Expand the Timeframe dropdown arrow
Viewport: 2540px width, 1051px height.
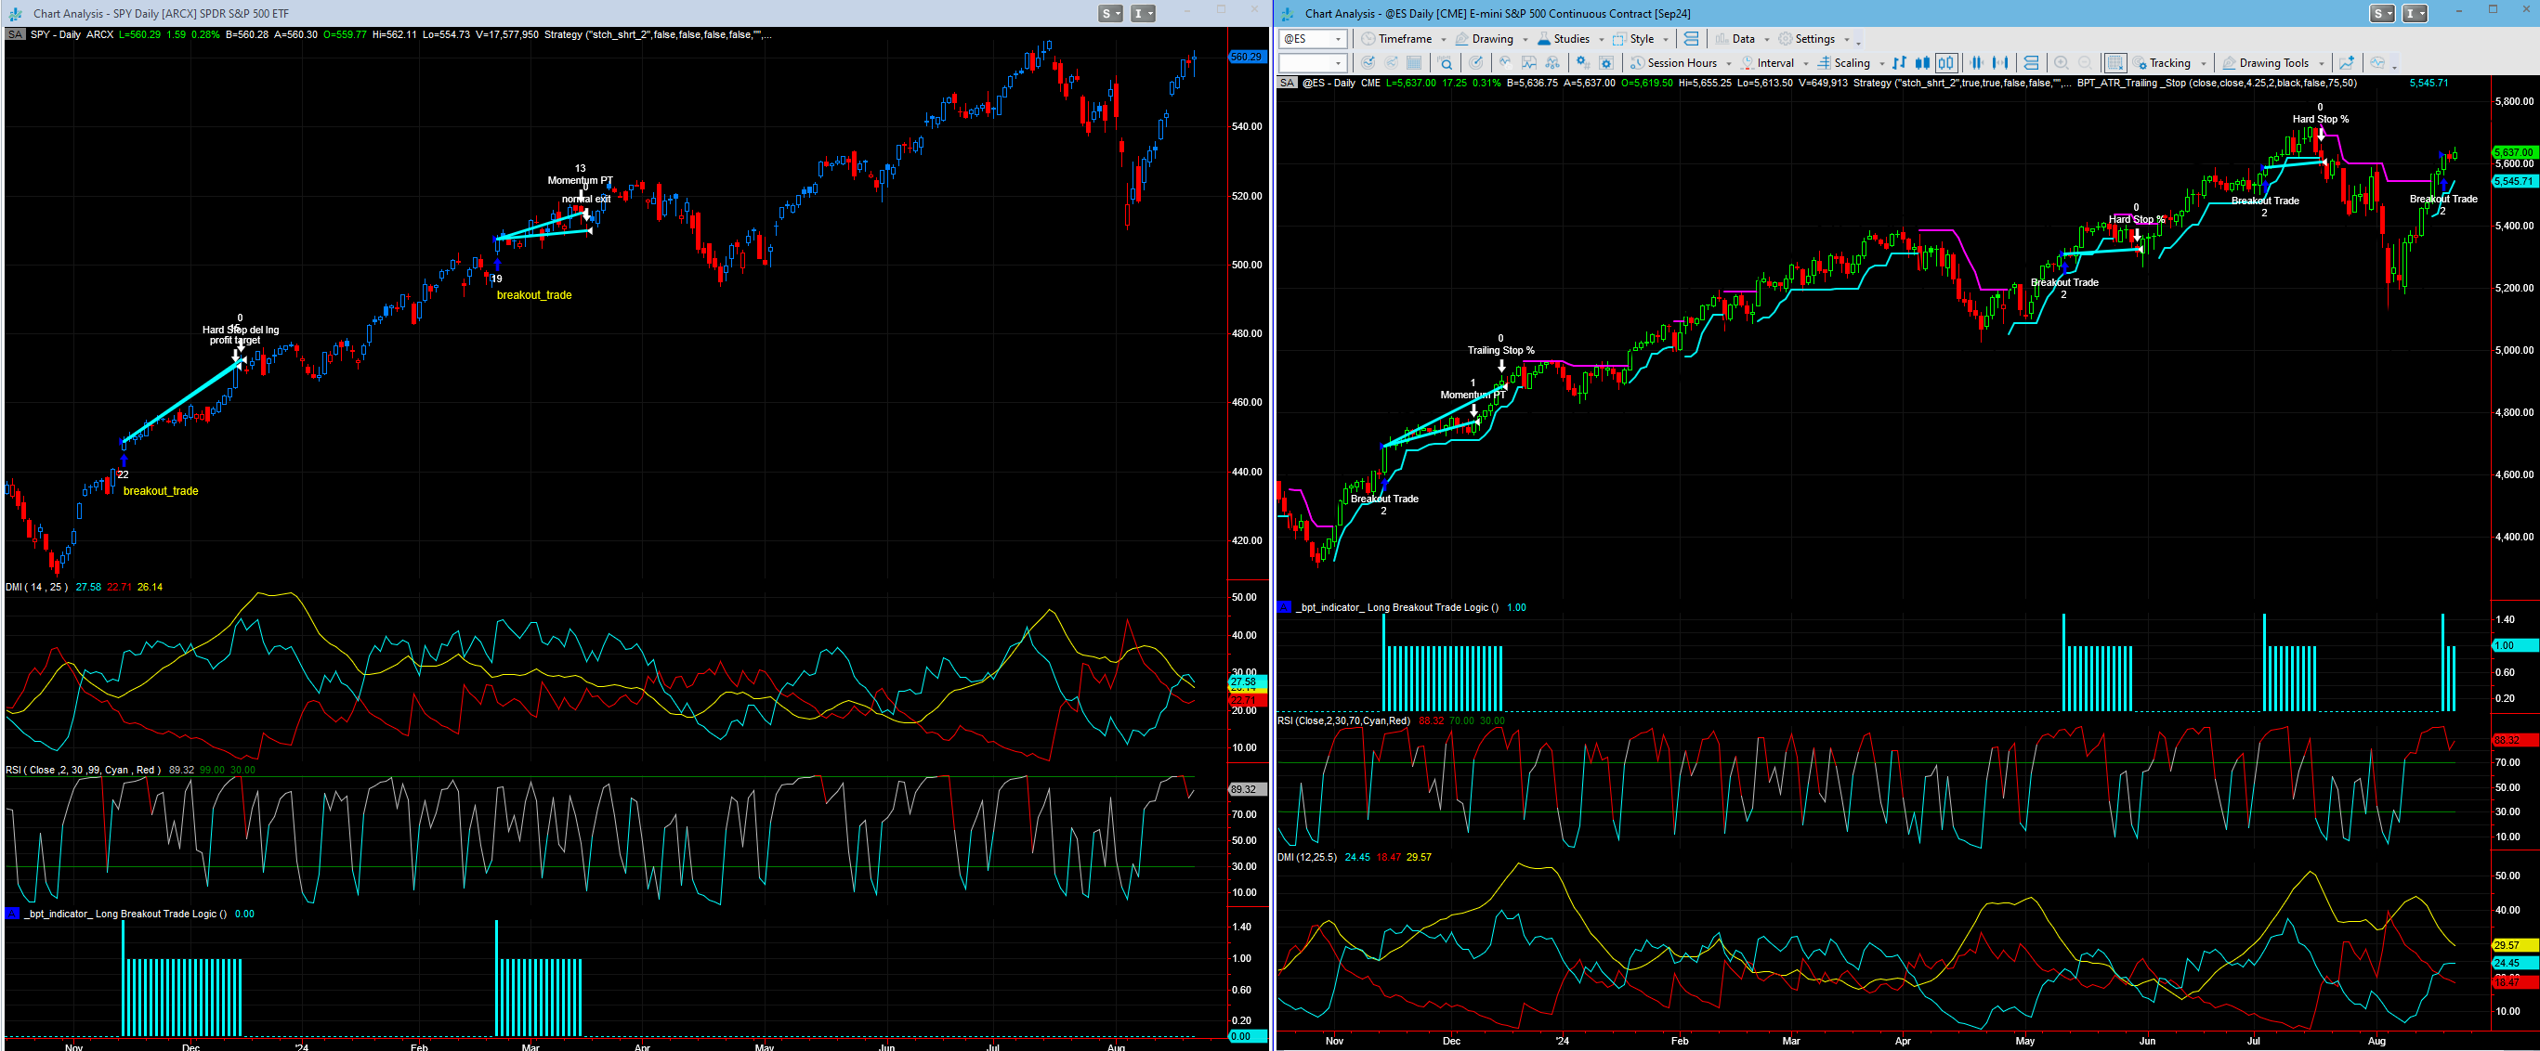pyautogui.click(x=1444, y=39)
